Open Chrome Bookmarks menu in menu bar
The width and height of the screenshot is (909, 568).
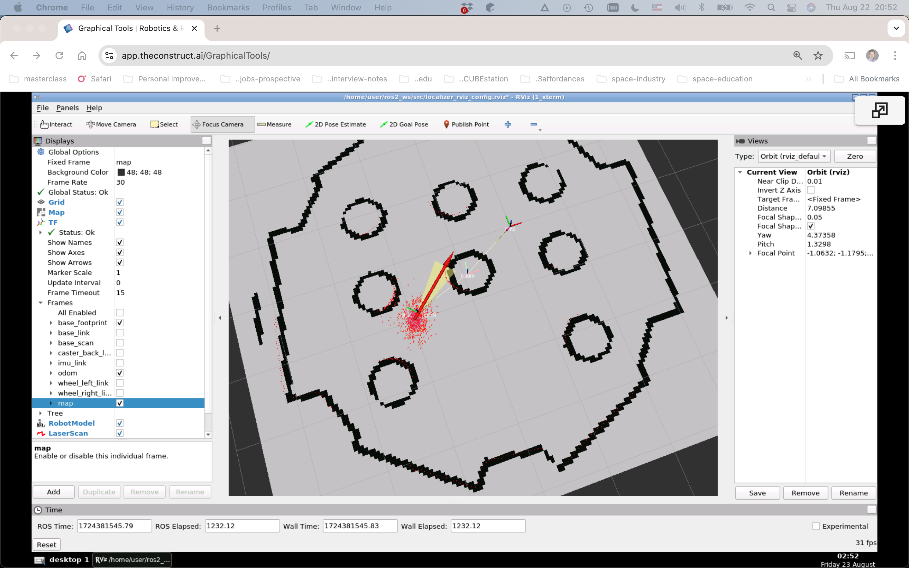[x=228, y=8]
